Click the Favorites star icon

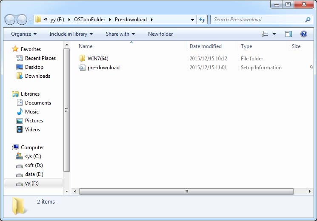(x=15, y=49)
